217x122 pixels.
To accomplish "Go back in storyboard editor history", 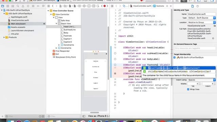I will (53, 6).
